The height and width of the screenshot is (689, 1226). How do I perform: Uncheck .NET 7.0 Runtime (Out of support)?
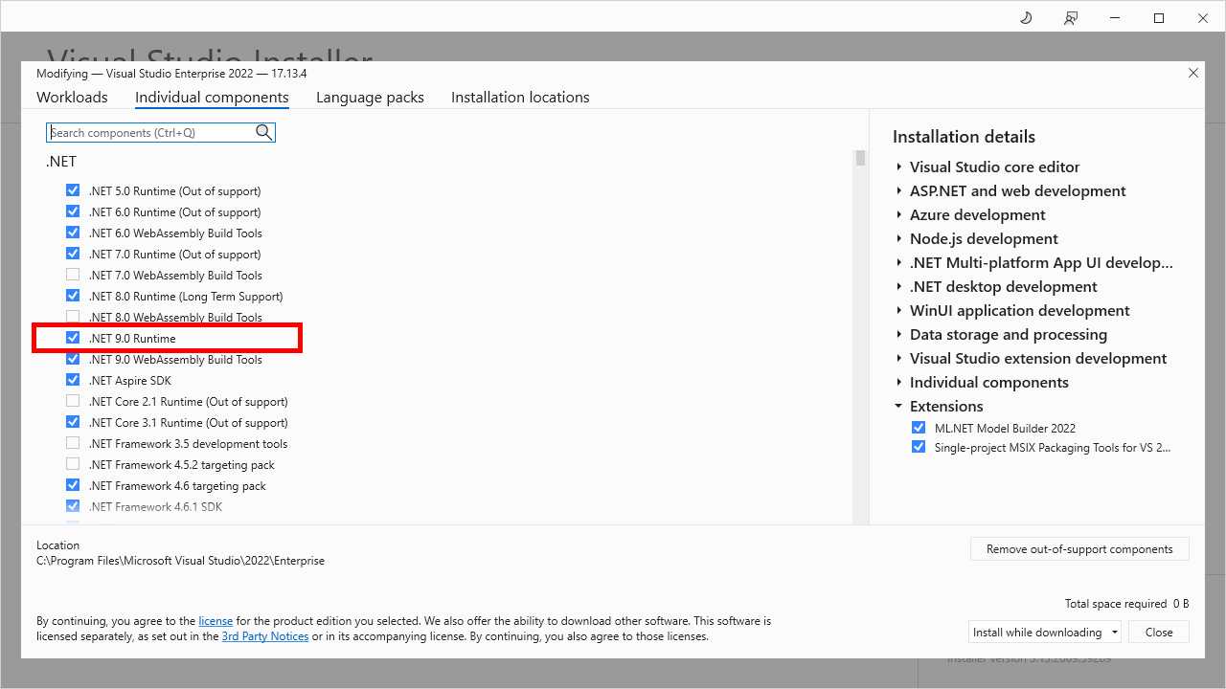73,254
